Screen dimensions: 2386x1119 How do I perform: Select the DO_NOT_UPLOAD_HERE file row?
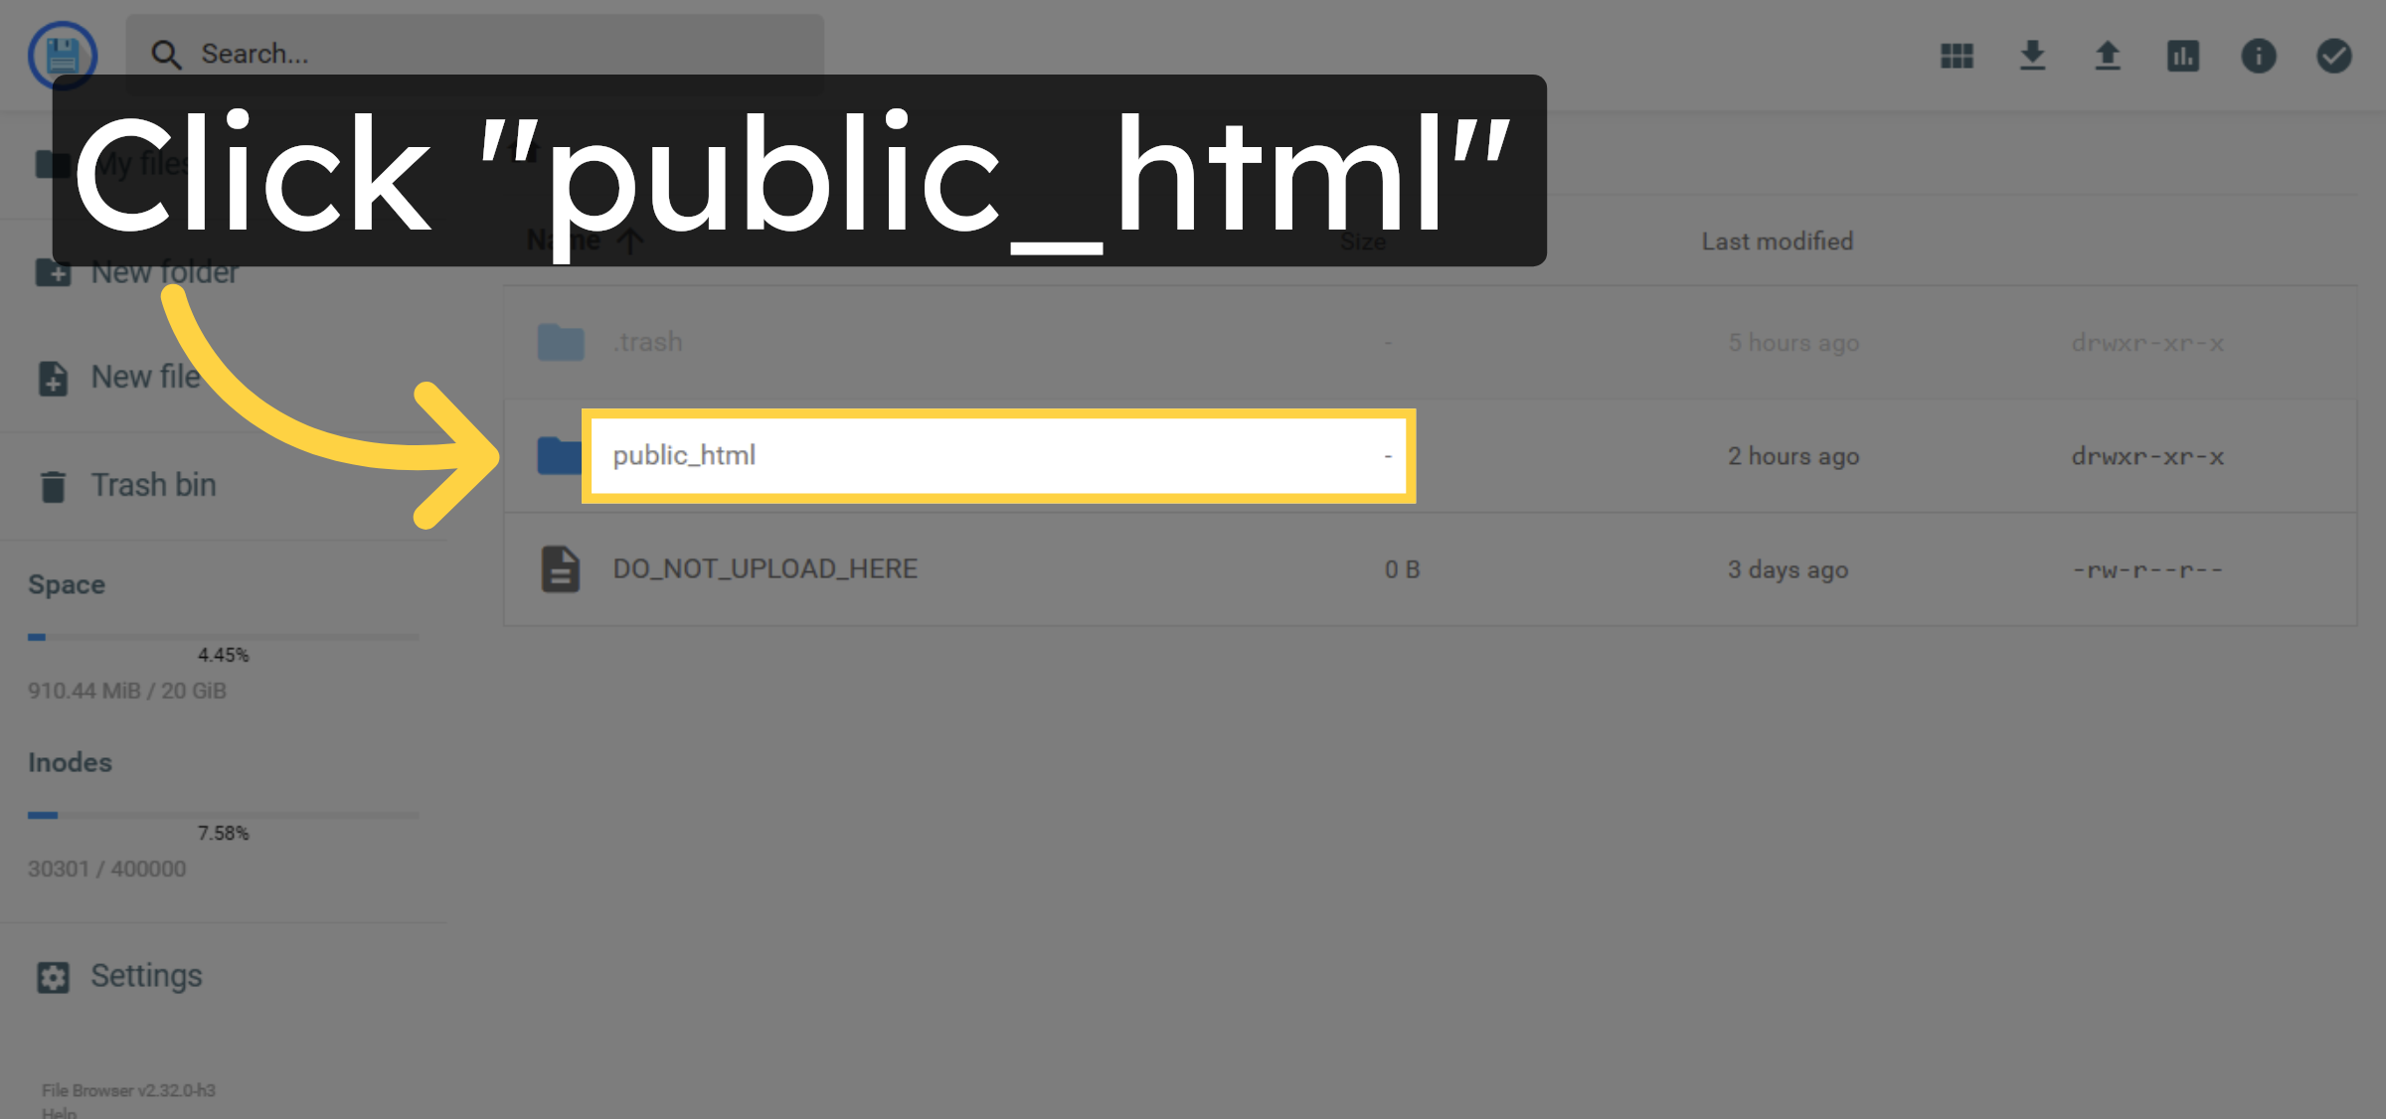click(766, 568)
